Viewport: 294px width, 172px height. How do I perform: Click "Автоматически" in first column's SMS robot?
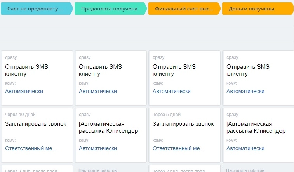(24, 91)
